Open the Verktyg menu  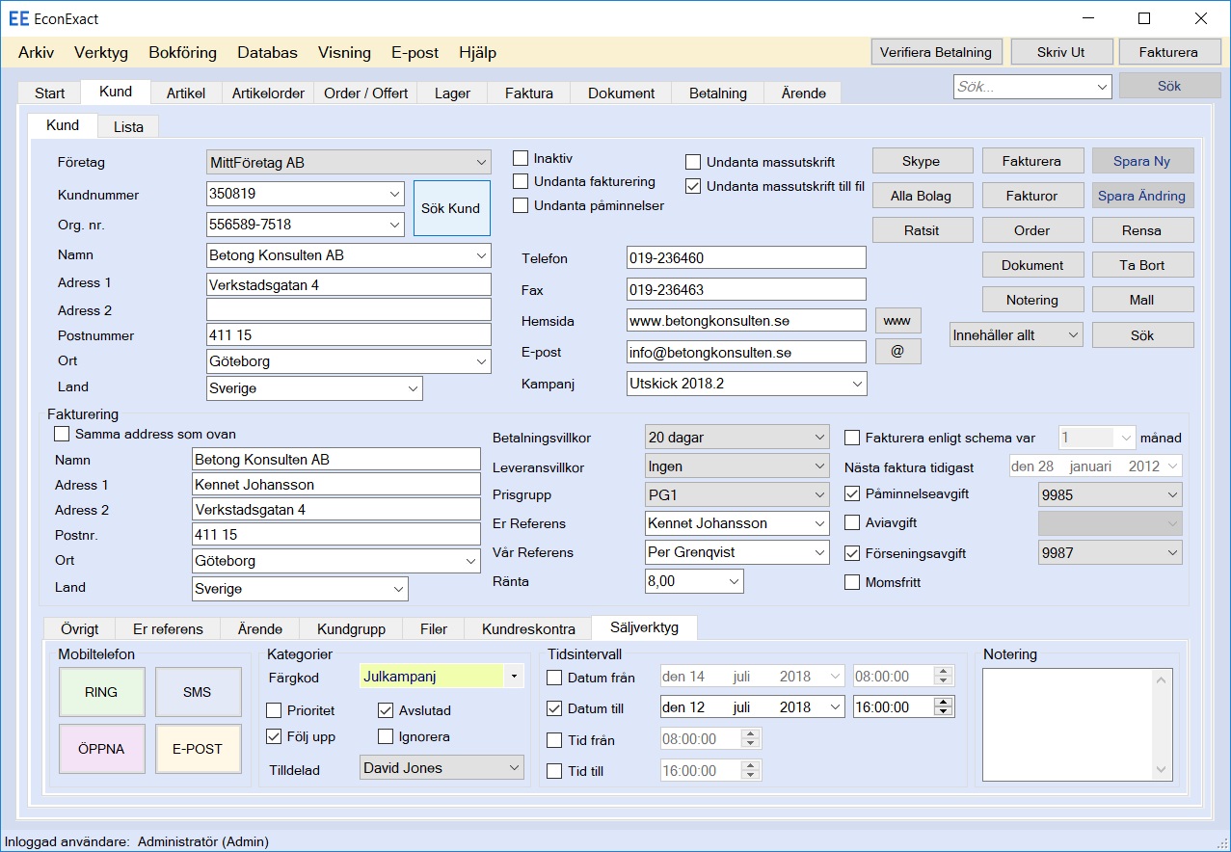point(101,53)
